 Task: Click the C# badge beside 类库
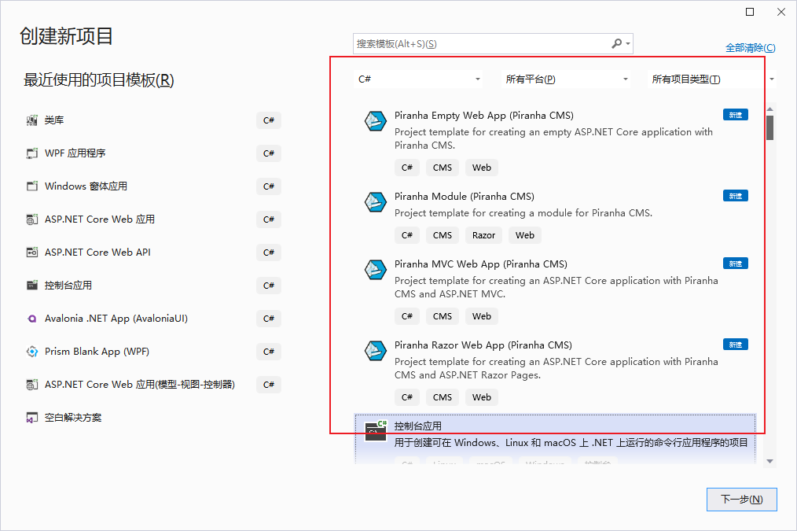click(269, 120)
